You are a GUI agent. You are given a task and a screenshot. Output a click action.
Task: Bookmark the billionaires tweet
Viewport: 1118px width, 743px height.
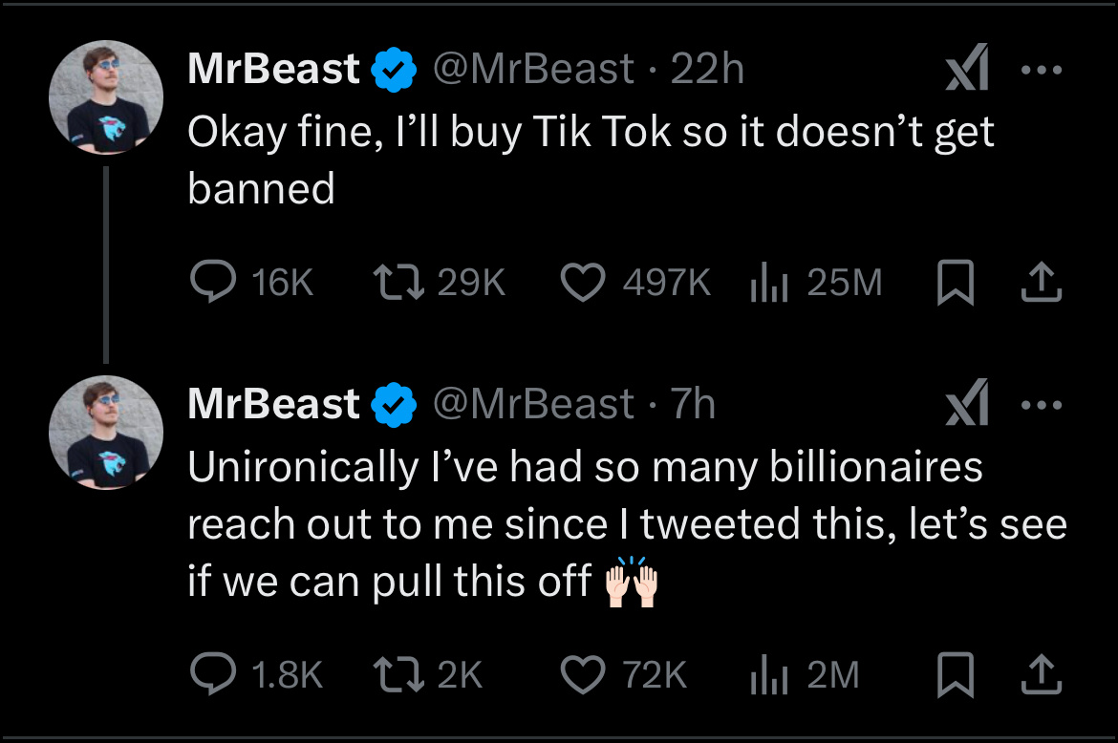[953, 676]
